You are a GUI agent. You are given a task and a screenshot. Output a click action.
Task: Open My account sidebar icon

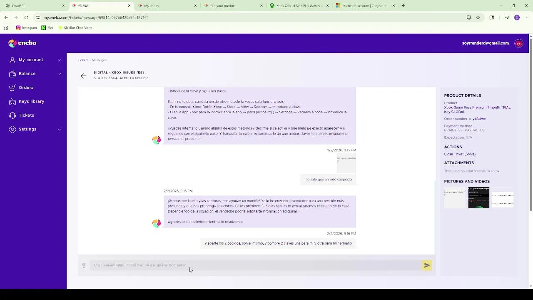point(12,60)
